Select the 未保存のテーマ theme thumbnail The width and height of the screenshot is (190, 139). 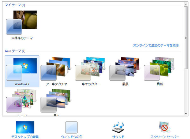[22, 23]
